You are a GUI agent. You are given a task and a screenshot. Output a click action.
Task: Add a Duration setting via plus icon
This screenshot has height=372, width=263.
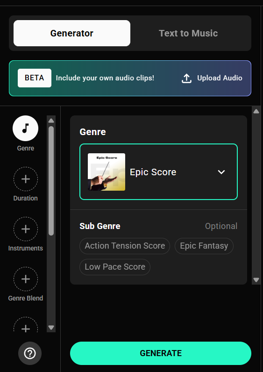25,179
